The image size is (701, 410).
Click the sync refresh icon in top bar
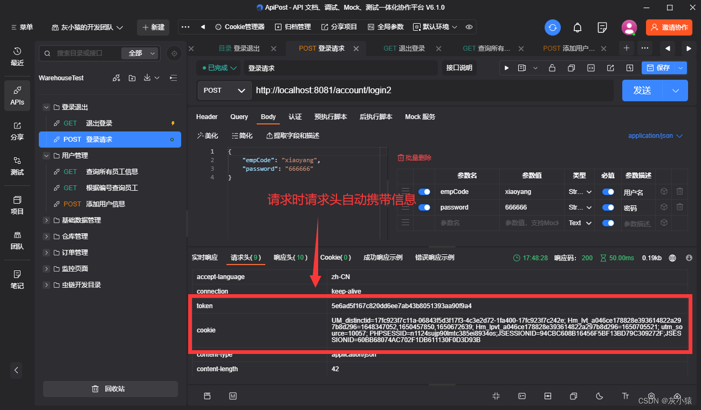point(552,27)
